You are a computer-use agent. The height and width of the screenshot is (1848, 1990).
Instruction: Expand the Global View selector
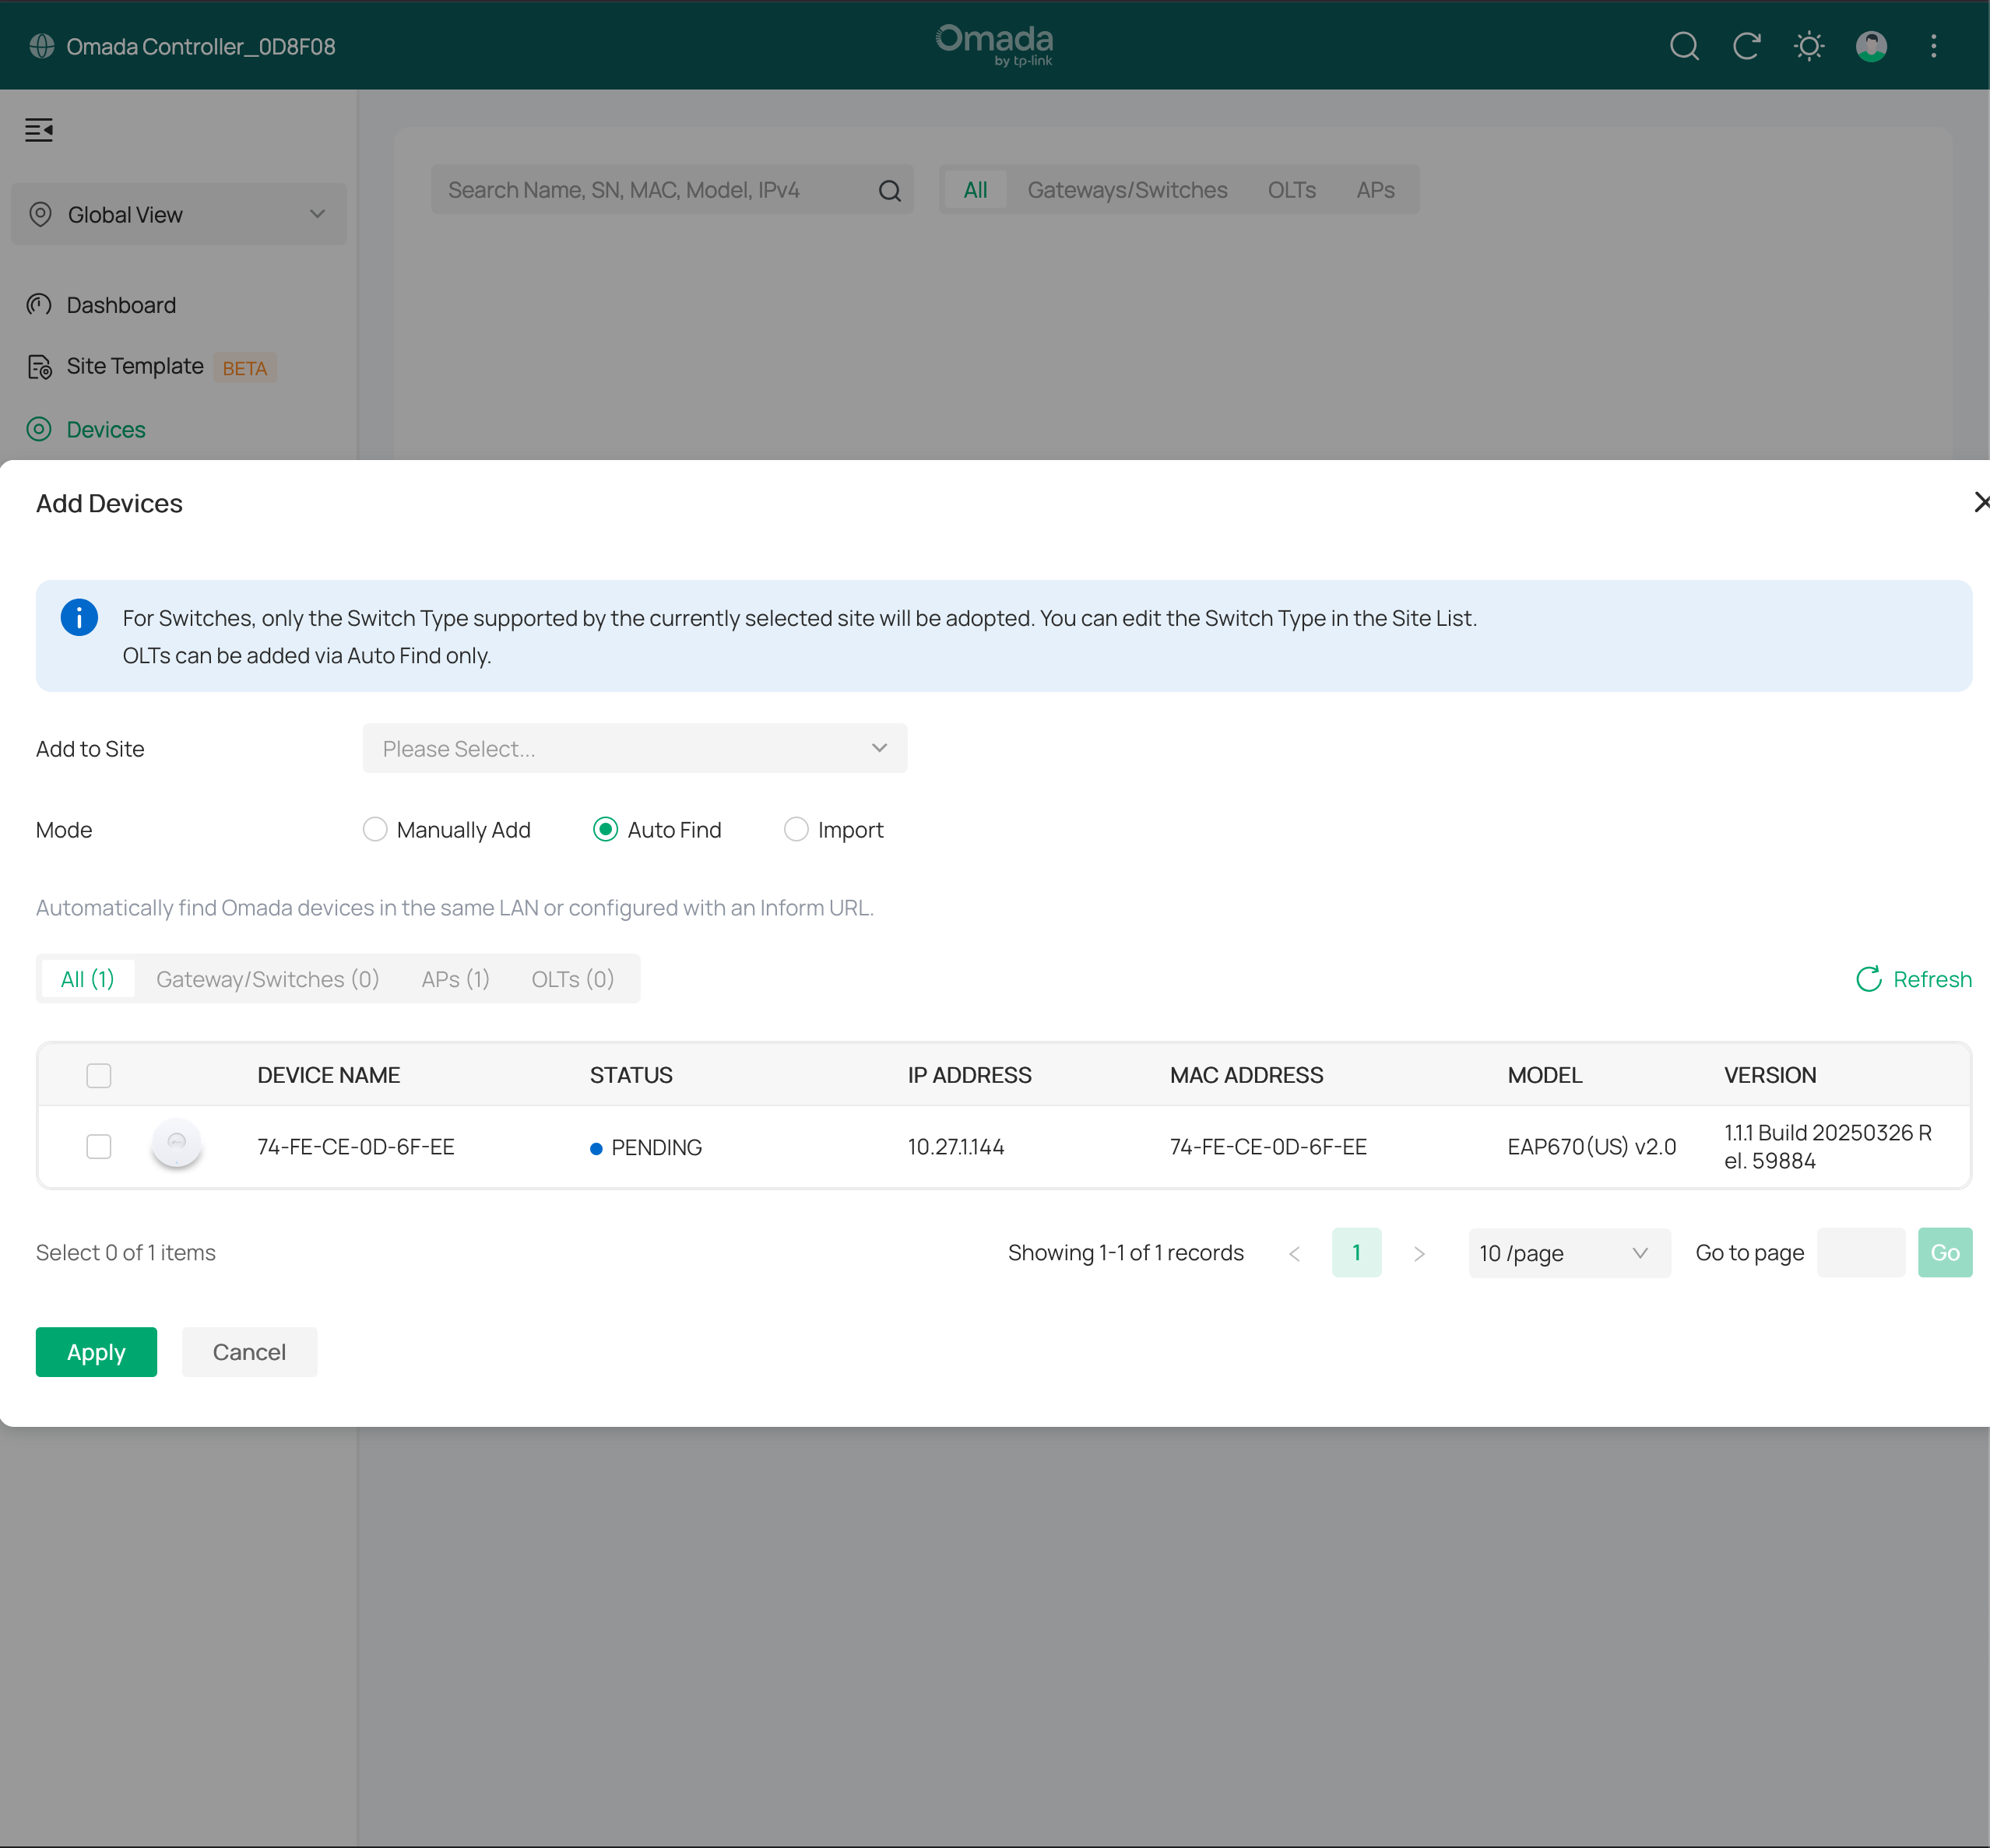coord(179,214)
